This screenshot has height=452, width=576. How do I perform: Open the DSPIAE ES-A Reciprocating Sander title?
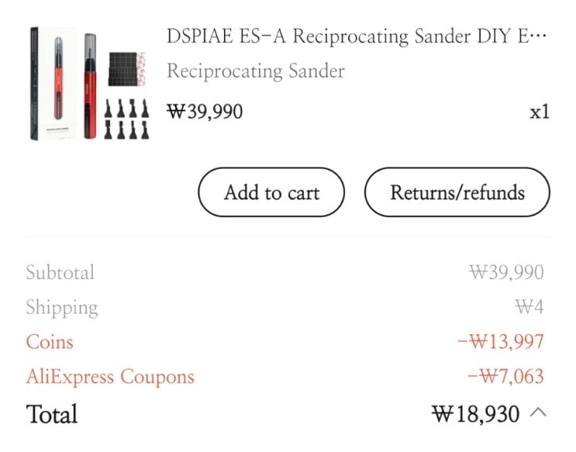pos(357,36)
